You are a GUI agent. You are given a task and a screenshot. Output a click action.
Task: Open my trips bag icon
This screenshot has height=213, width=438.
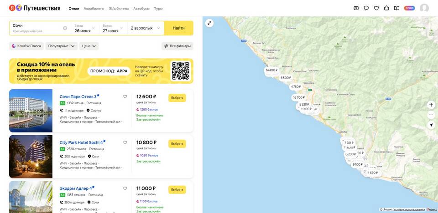[x=386, y=8]
